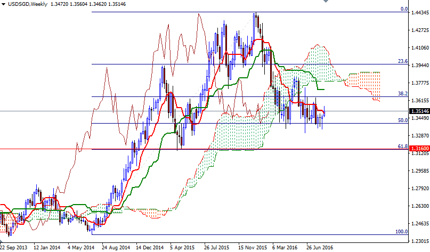Click the 4 May 2014 date label
The width and height of the screenshot is (430, 252).
81,248
